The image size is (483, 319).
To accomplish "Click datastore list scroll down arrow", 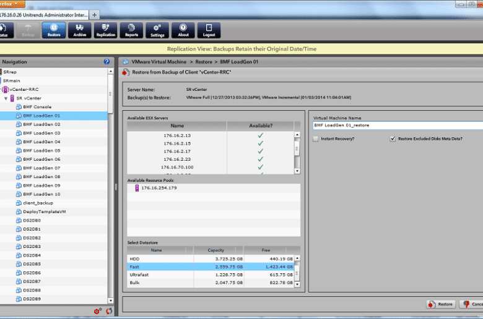I will pos(297,284).
